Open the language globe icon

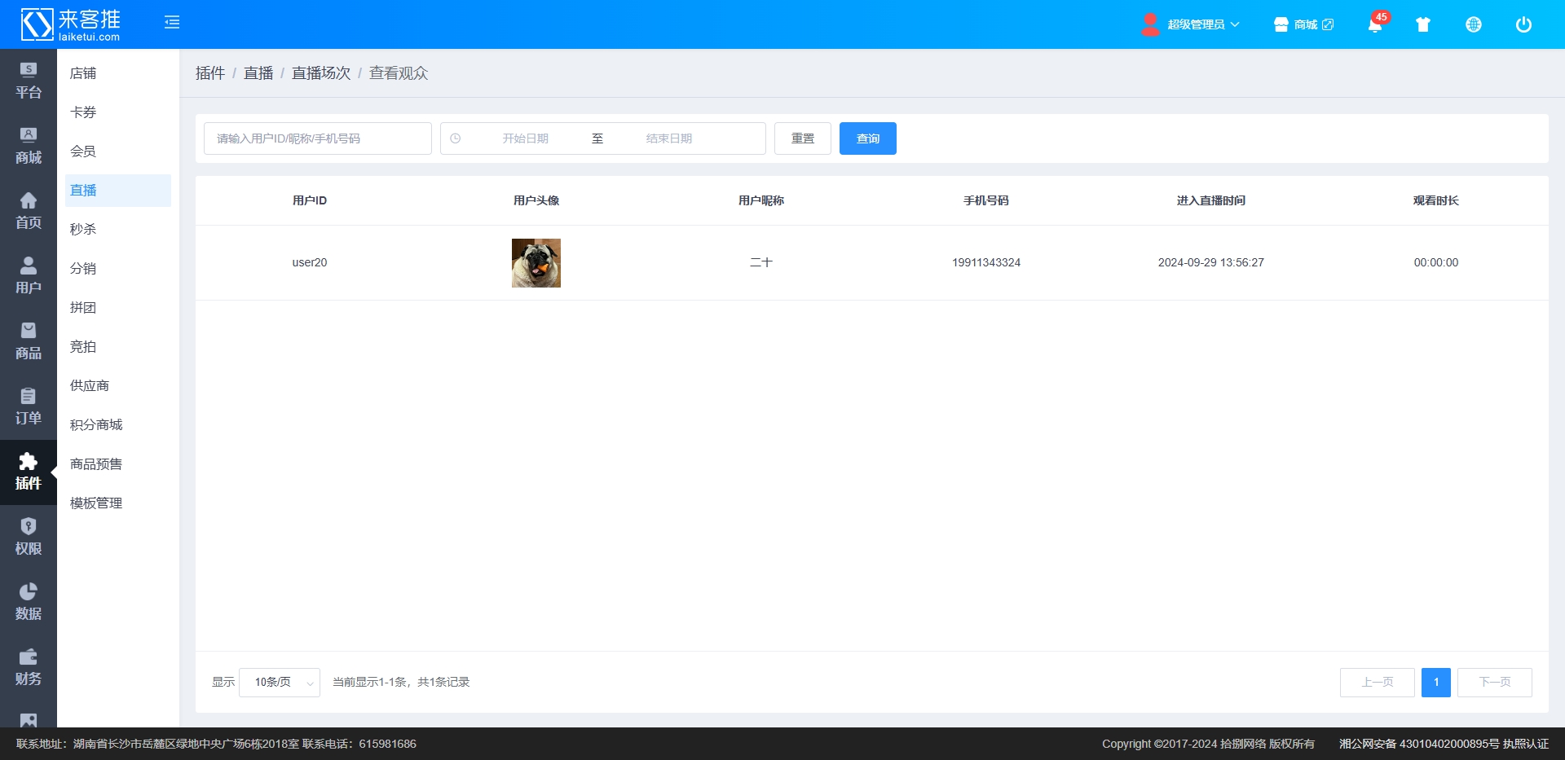point(1473,24)
